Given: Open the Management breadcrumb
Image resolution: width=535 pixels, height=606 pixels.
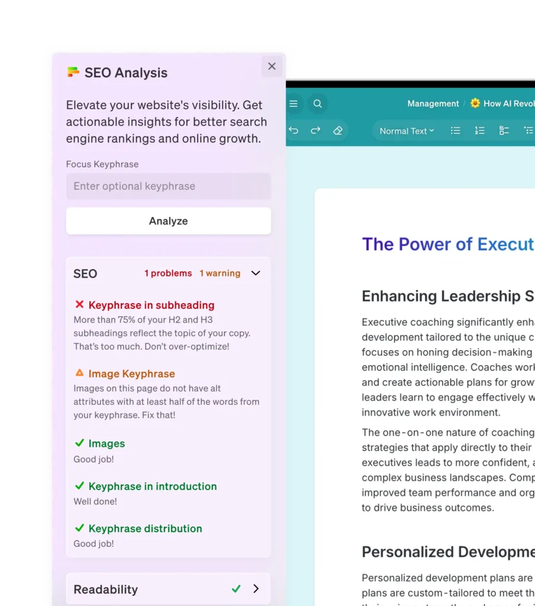Looking at the screenshot, I should point(433,104).
